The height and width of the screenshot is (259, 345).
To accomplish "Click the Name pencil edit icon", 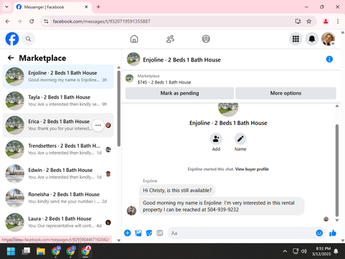I will click(x=240, y=139).
